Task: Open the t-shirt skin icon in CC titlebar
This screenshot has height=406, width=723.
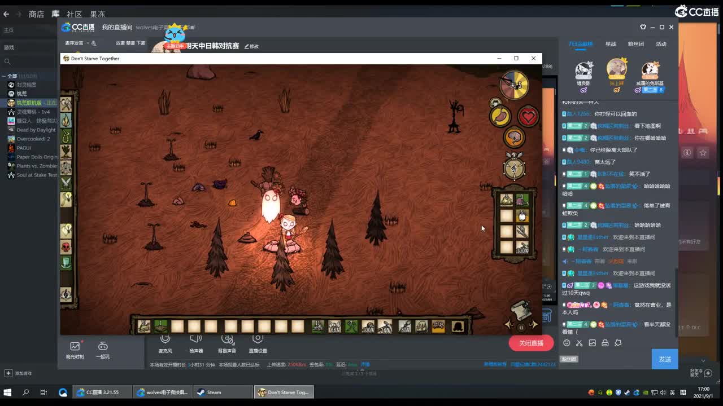Action: coord(643,27)
